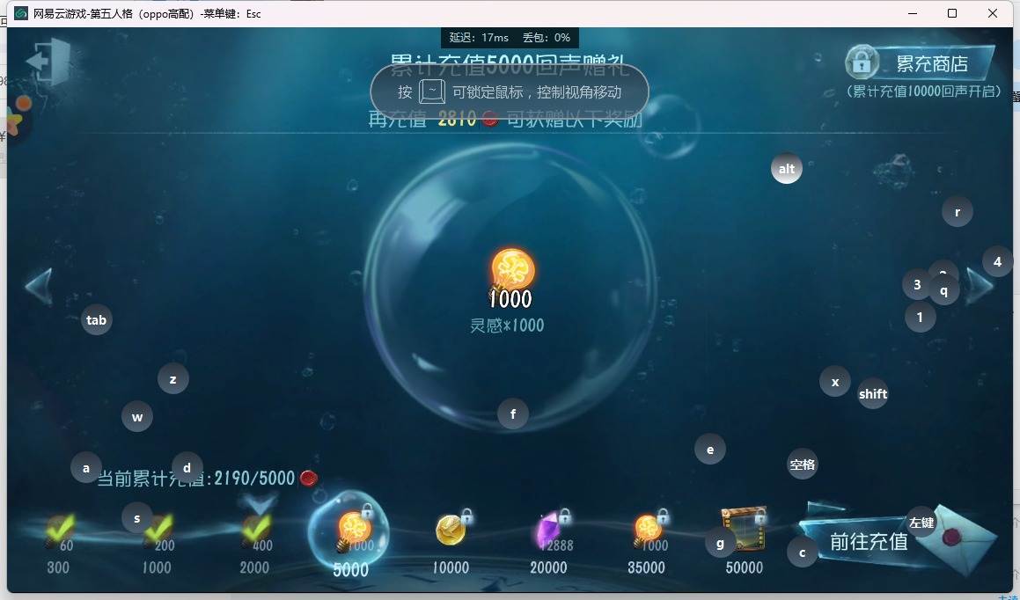1020x600 pixels.
Task: Click the 'q' virtual key overlay
Action: point(944,290)
